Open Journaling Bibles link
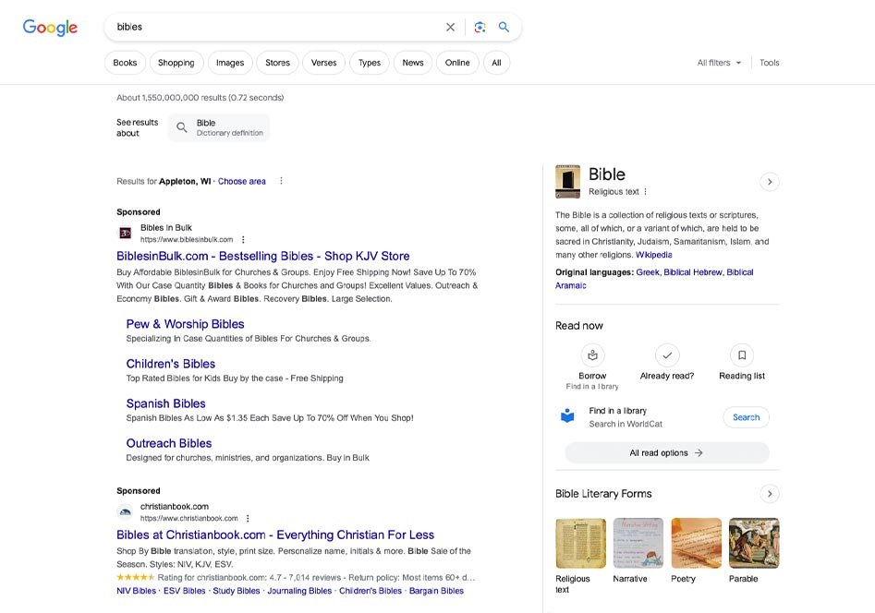Image resolution: width=875 pixels, height=613 pixels. pos(299,591)
